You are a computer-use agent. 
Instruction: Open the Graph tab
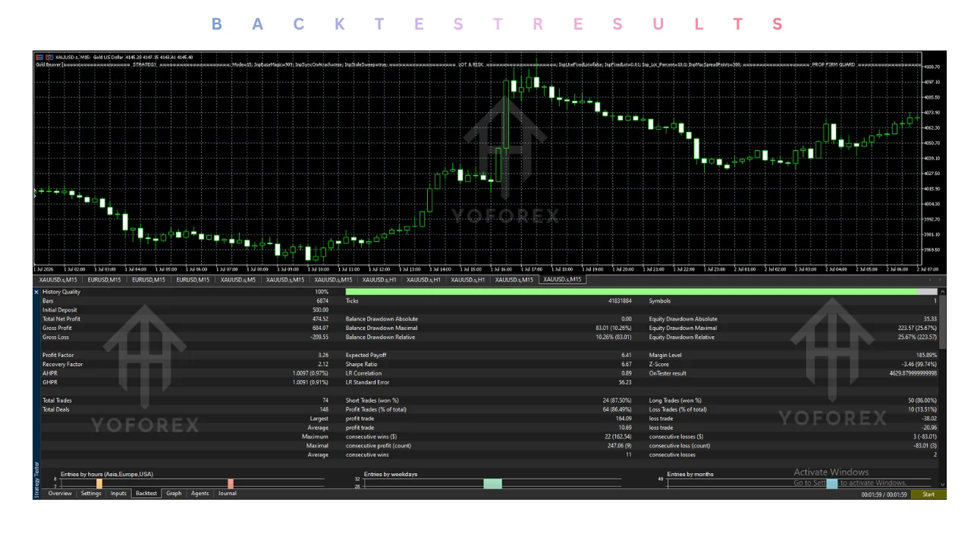[x=174, y=494]
